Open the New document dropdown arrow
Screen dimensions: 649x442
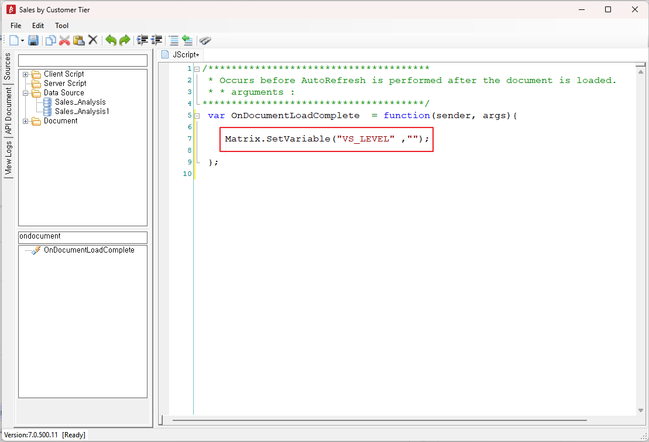(x=23, y=41)
